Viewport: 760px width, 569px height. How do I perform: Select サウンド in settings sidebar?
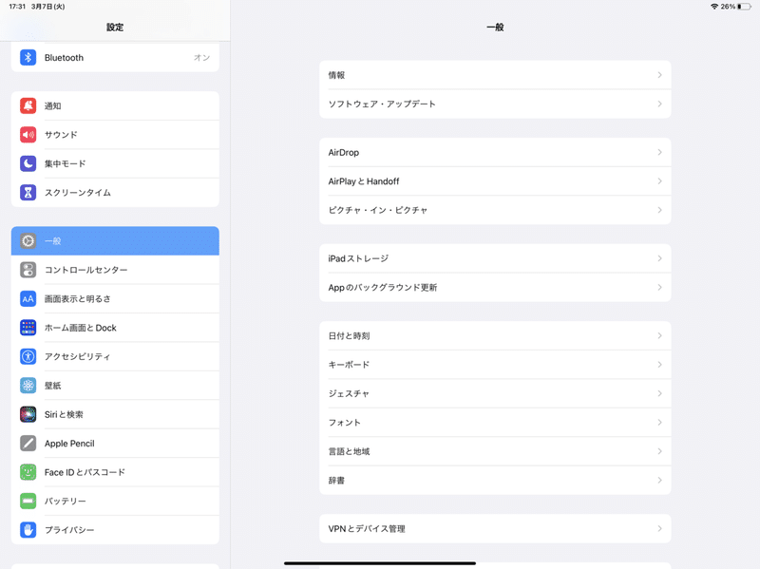[115, 135]
